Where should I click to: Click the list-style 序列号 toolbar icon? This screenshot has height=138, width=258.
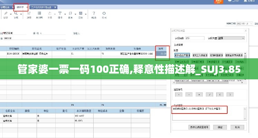pyautogui.click(x=39, y=13)
